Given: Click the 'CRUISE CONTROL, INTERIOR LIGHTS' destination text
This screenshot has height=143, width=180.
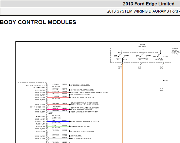Looking at the screenshot, I should 85,103.
